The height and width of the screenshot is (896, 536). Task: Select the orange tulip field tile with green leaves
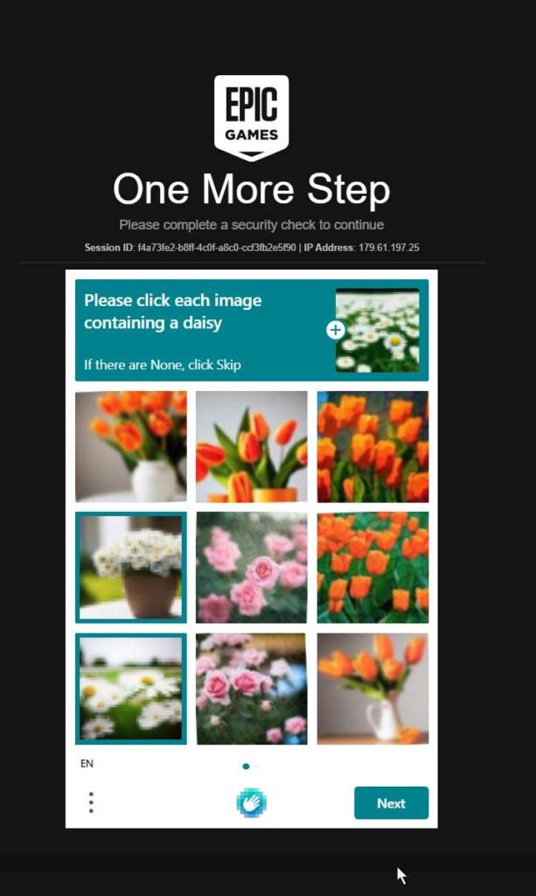tap(372, 567)
